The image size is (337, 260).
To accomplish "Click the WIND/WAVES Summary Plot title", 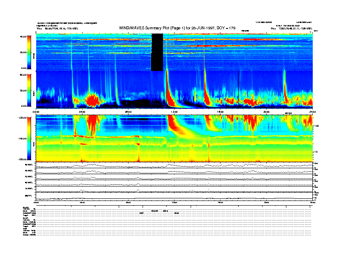I will click(177, 28).
